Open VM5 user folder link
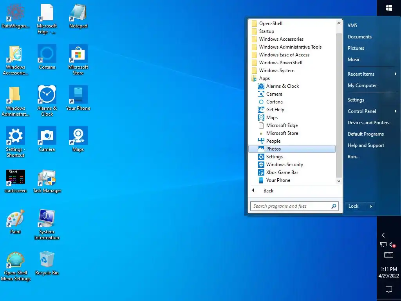The height and width of the screenshot is (301, 401). (x=352, y=25)
